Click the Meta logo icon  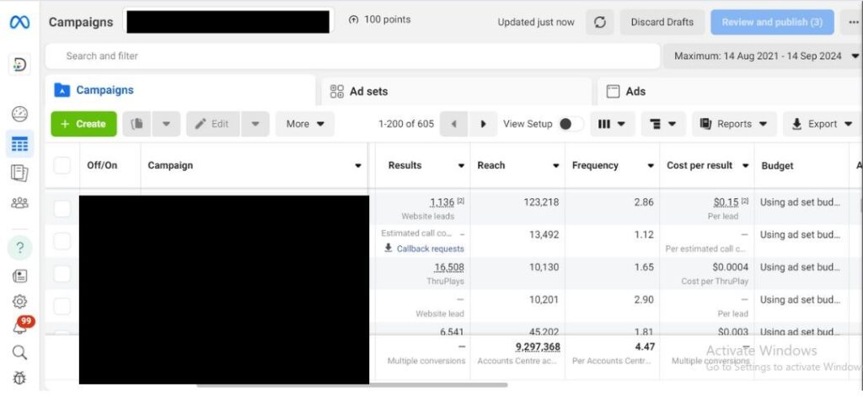19,23
